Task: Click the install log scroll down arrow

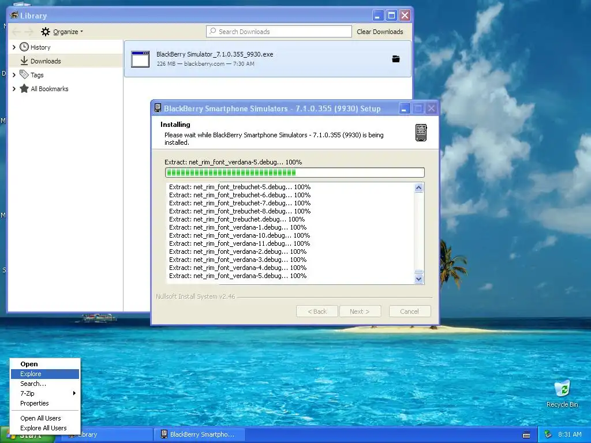Action: [x=419, y=279]
